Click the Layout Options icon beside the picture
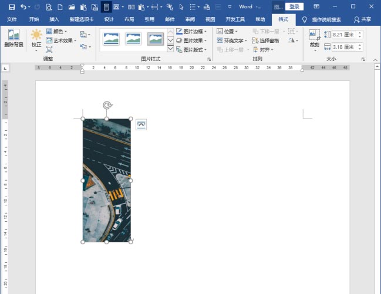The image size is (381, 294). (x=141, y=124)
